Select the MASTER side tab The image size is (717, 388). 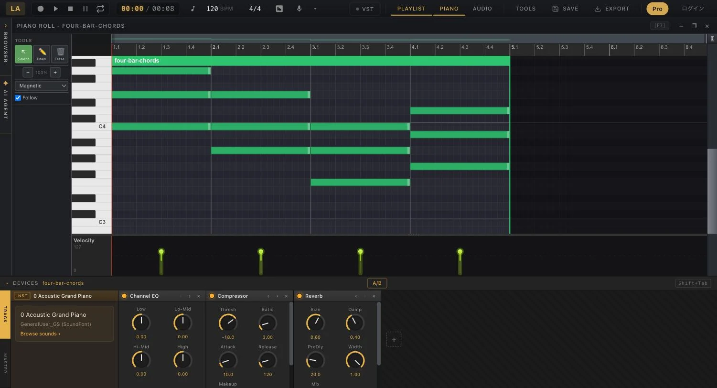click(5, 363)
